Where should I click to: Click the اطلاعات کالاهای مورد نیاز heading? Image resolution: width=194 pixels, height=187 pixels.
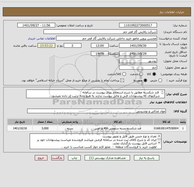[168, 102]
